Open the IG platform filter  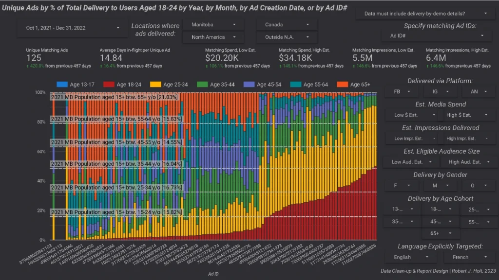(440, 91)
